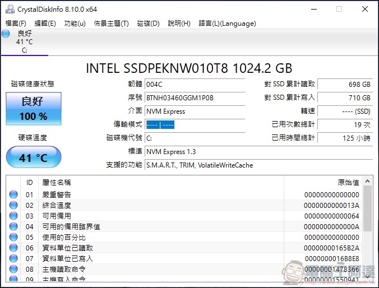
Task: Click status icon of attribute 06 資料單位已讀取
Action: 13,248
